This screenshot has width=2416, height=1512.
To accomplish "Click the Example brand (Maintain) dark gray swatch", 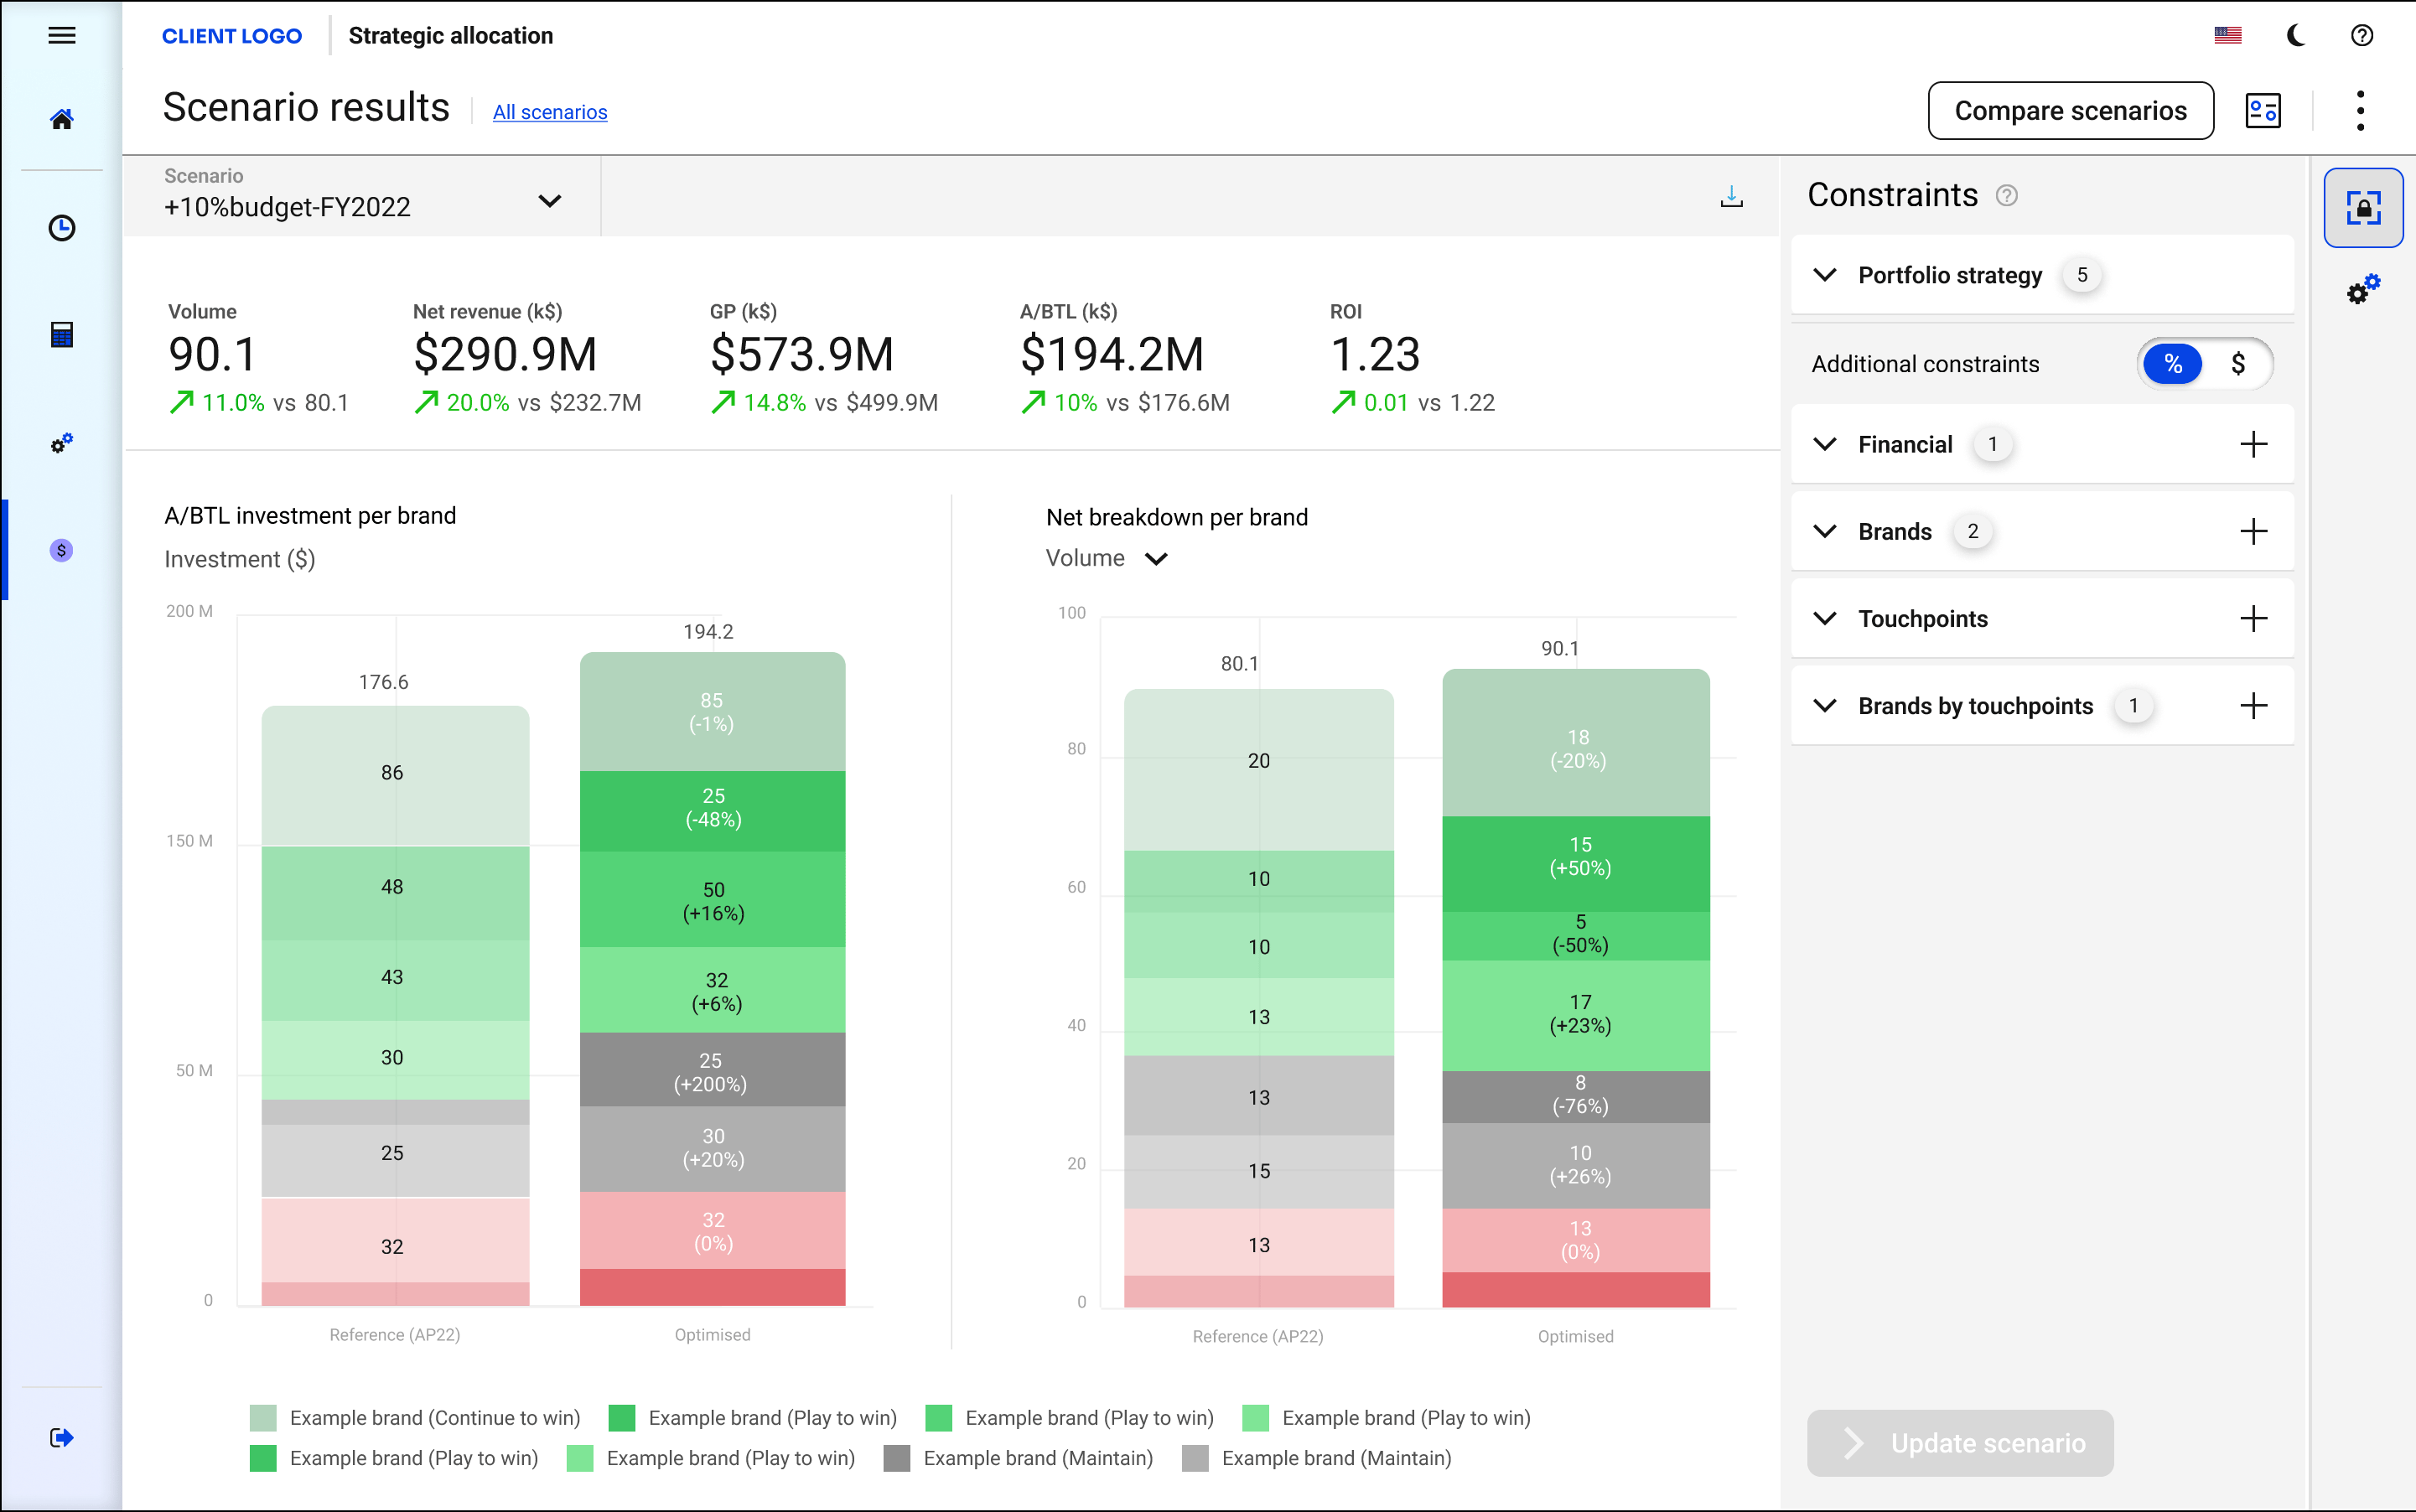I will pos(897,1458).
